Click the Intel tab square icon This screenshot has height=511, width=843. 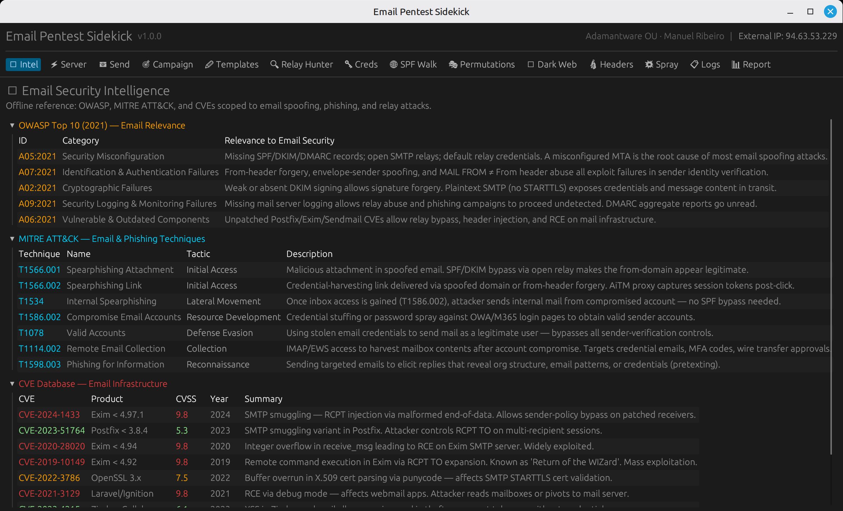13,65
